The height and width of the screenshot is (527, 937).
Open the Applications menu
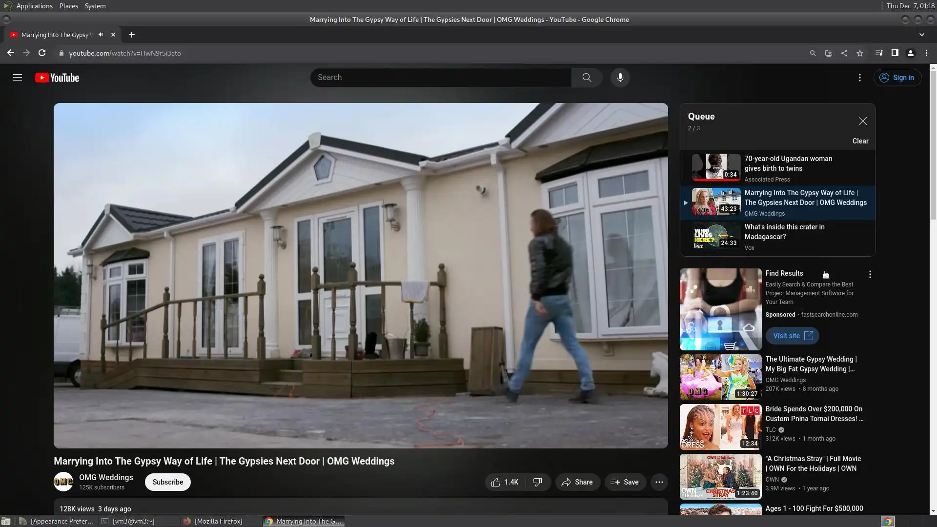[x=34, y=6]
